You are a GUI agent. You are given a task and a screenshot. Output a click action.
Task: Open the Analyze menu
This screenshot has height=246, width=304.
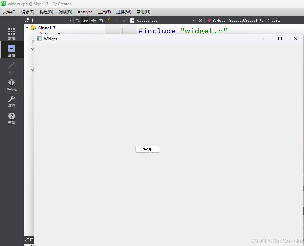coord(85,12)
